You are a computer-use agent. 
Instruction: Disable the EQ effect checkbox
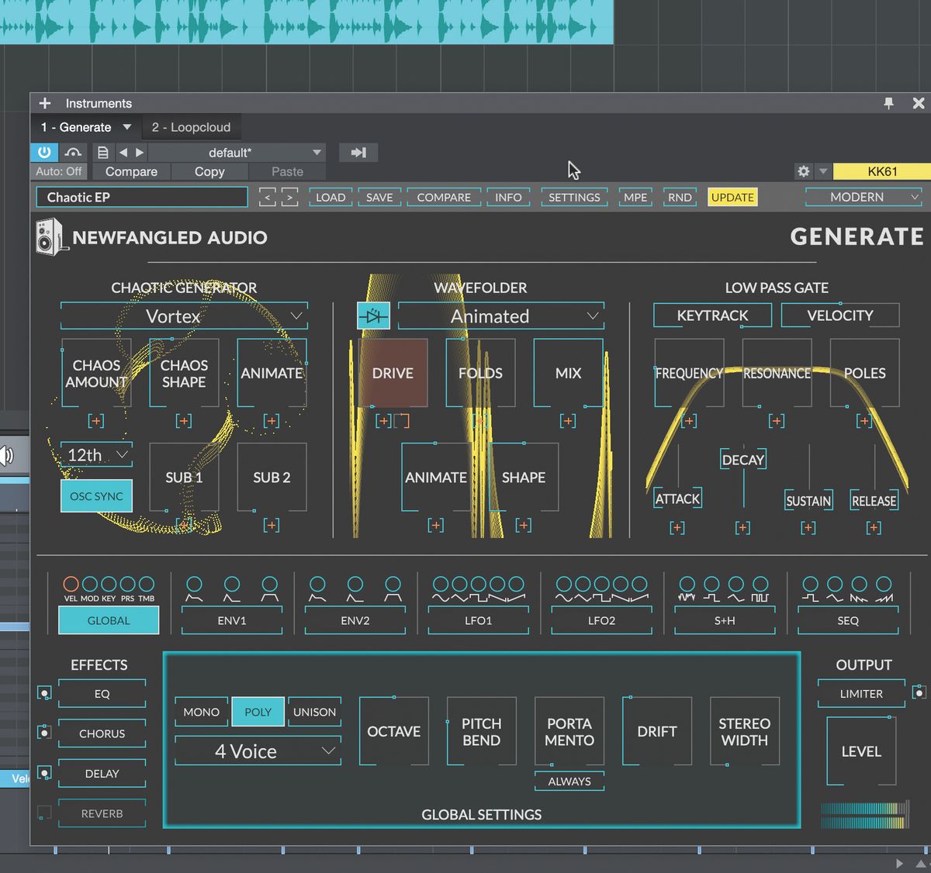tap(44, 693)
